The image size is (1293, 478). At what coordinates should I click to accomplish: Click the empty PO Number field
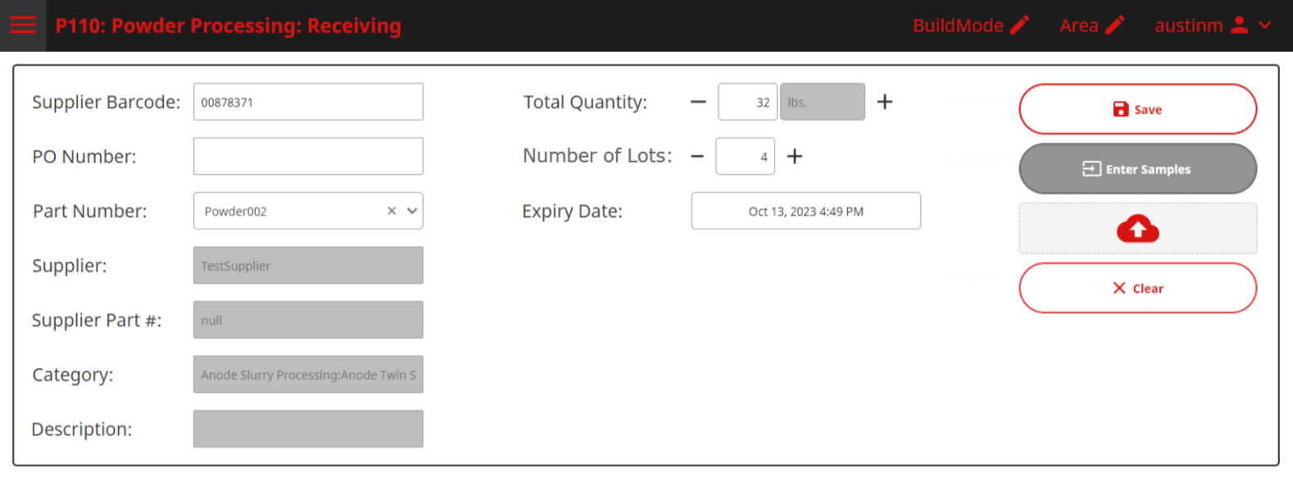point(308,156)
